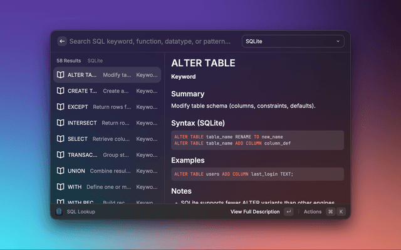
Task: Click the Command key icon in footer
Action: point(330,212)
